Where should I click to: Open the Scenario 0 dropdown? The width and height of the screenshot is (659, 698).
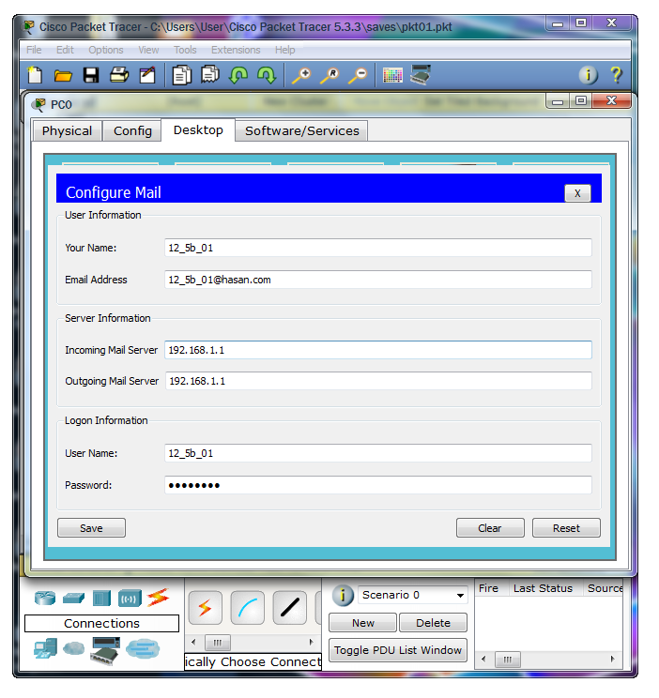[413, 595]
